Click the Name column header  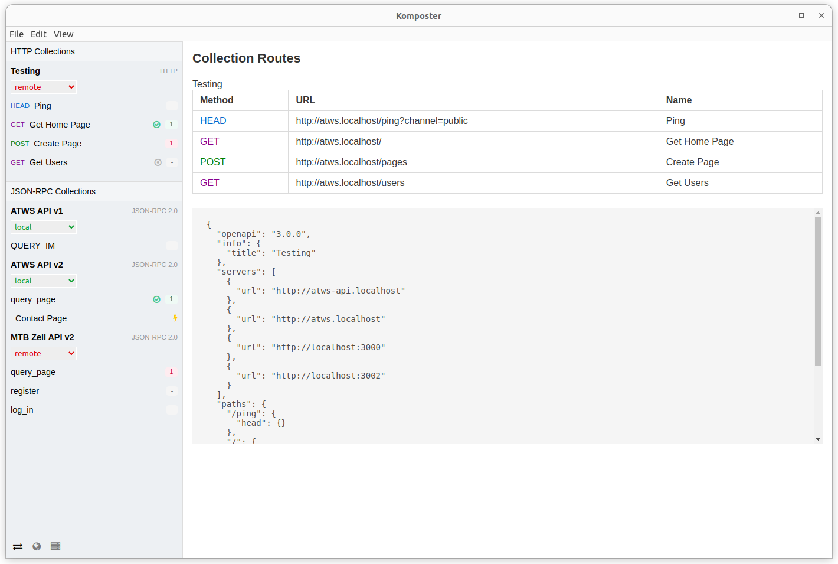(741, 100)
